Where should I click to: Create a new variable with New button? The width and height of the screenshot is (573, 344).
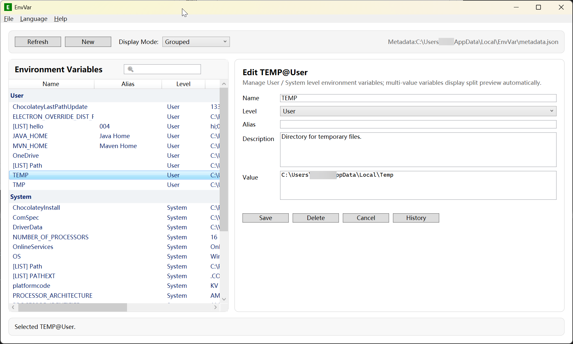(88, 42)
